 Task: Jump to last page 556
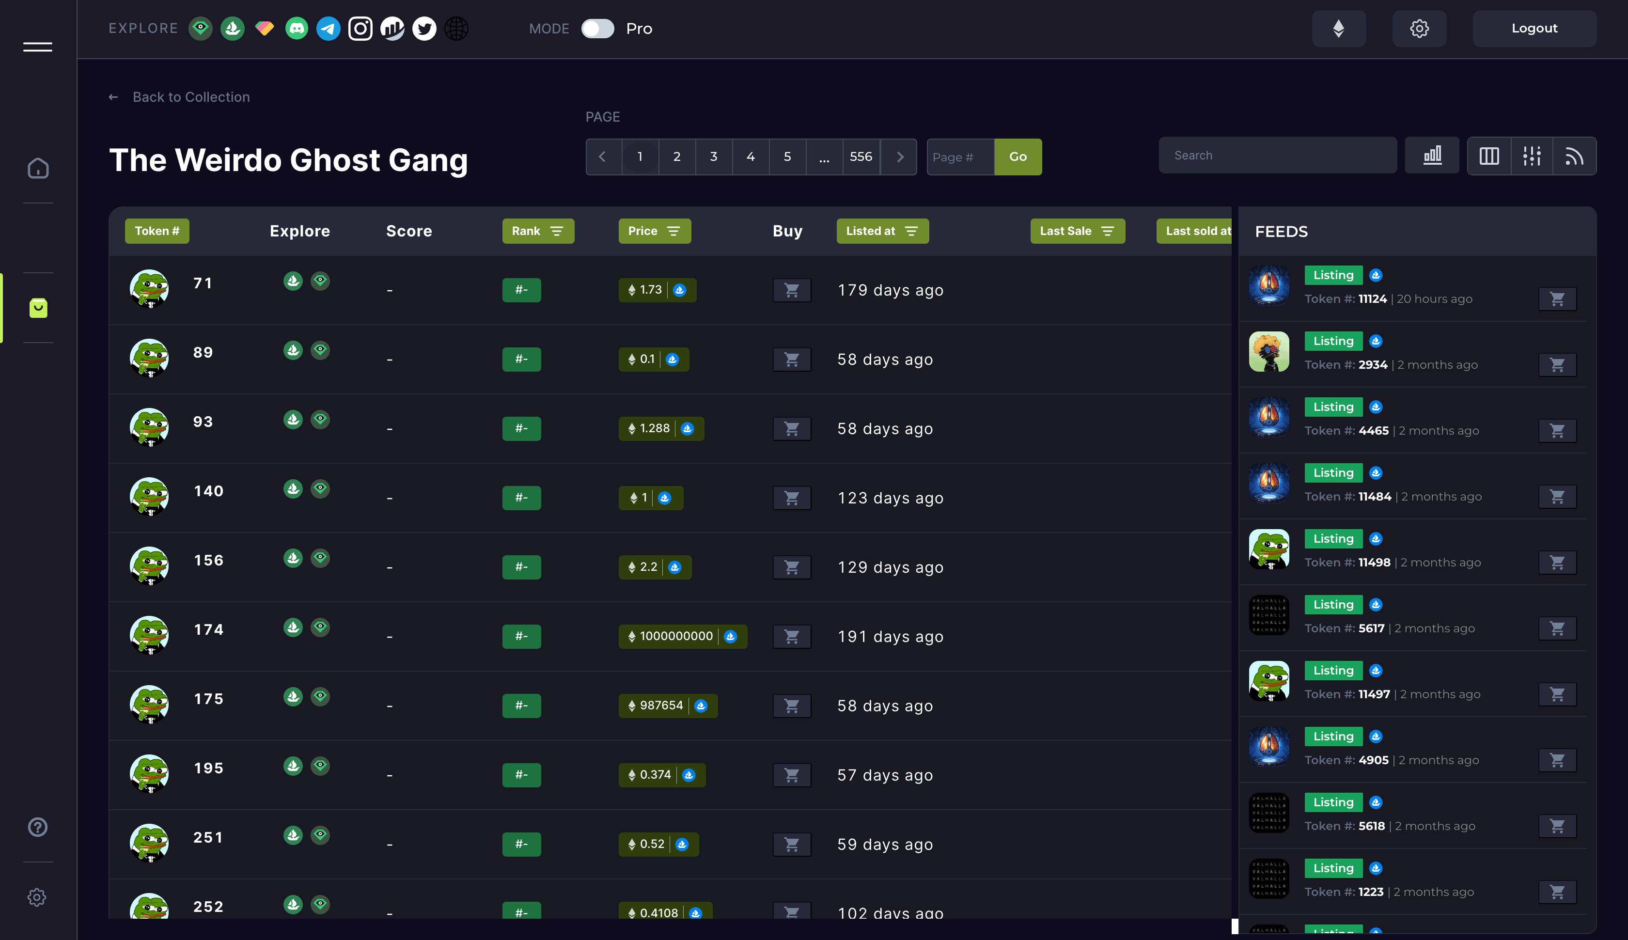861,157
